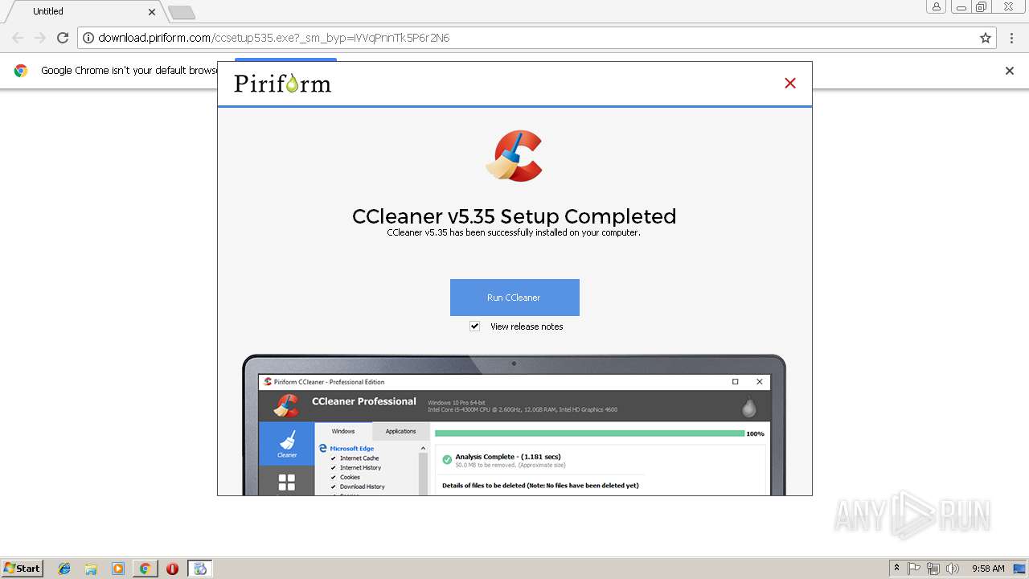The image size is (1029, 579).
Task: Close the Untitled tab
Action: 152,12
